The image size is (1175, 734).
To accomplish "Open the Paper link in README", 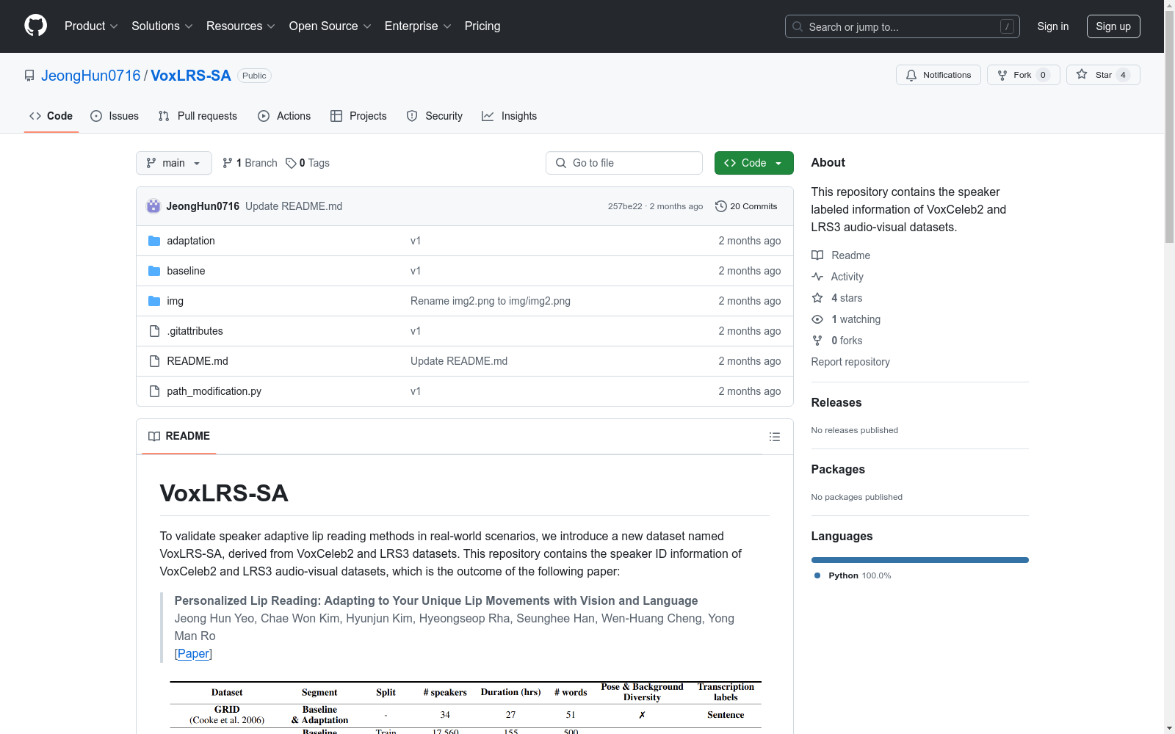I will [194, 654].
